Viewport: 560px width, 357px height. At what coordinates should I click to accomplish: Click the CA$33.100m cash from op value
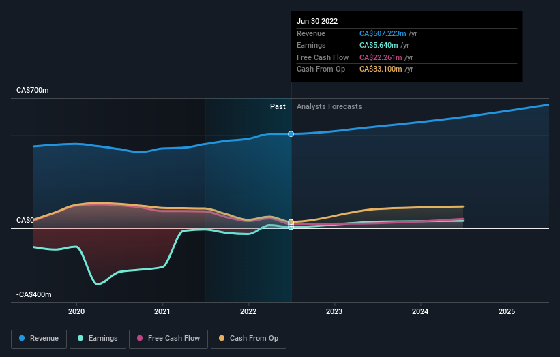381,69
